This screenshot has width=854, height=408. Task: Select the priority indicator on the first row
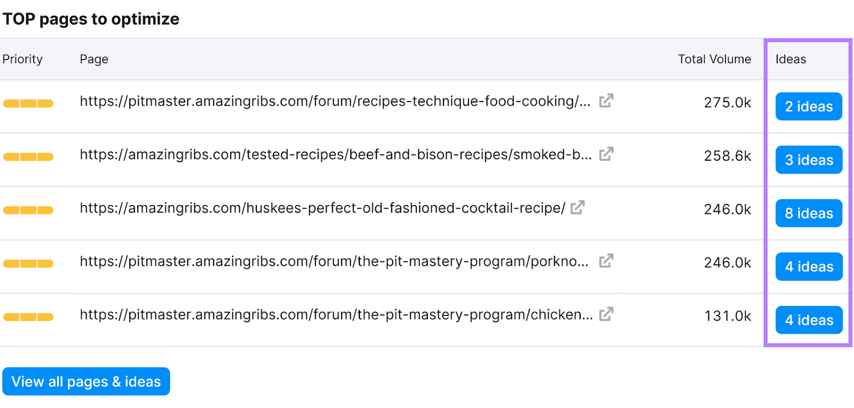28,103
